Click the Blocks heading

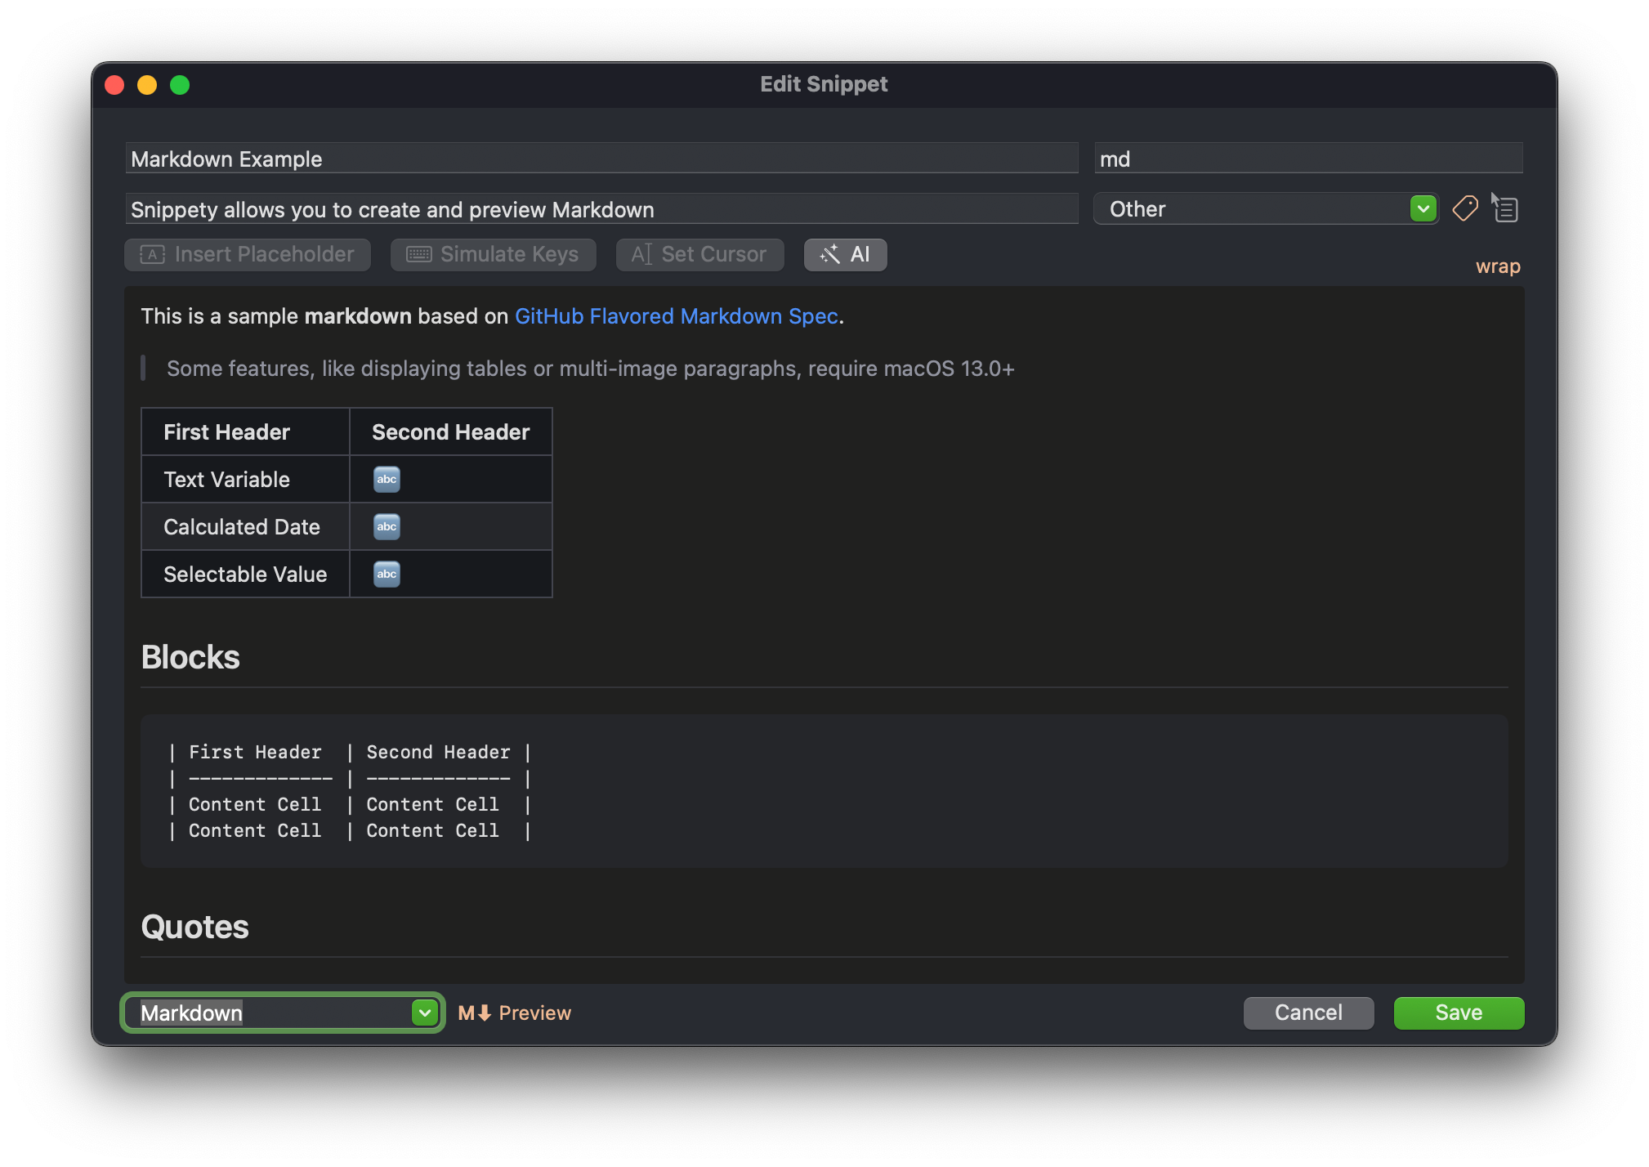click(x=190, y=657)
